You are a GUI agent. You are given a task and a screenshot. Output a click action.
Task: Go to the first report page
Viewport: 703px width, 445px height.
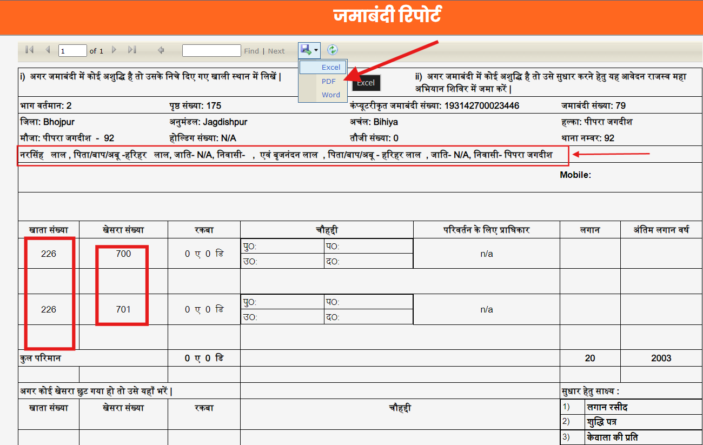[x=29, y=50]
